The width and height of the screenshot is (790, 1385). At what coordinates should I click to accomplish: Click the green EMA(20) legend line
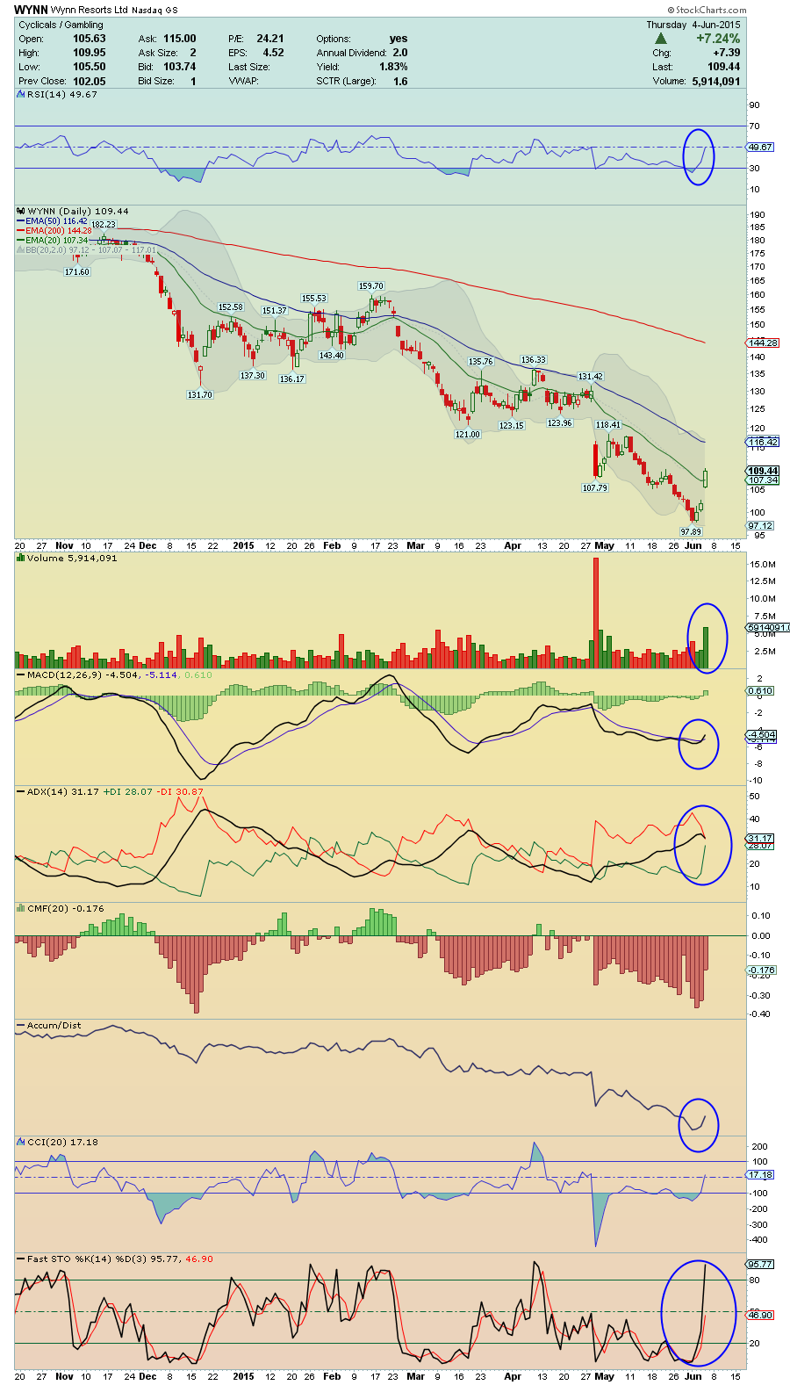[21, 241]
